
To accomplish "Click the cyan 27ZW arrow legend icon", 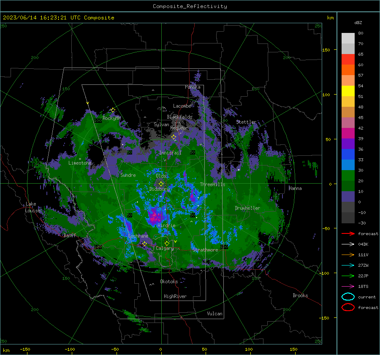I will click(x=348, y=266).
